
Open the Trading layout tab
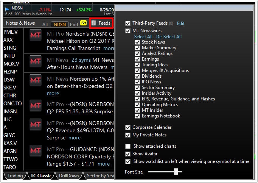[15, 176]
